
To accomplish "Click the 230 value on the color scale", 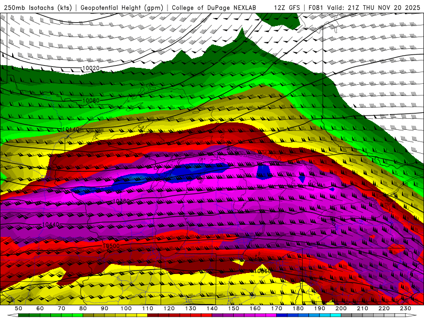I will pos(405,308).
